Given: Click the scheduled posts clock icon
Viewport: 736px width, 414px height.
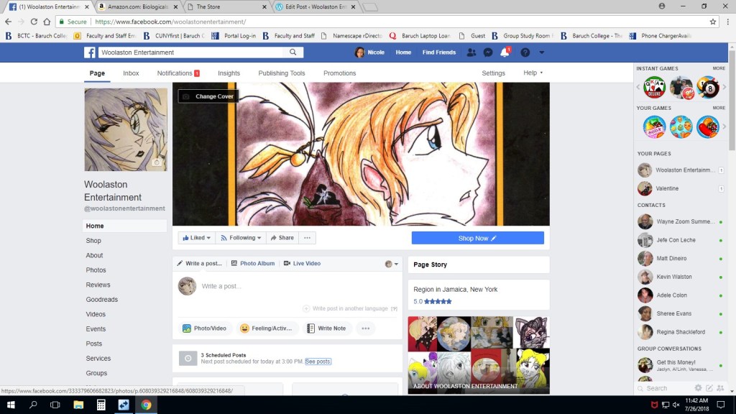Looking at the screenshot, I should click(x=188, y=358).
